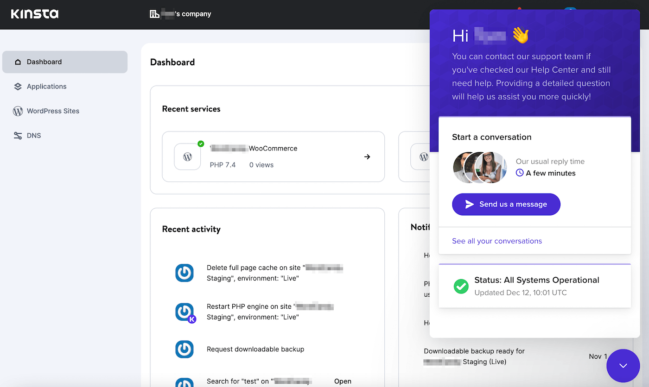
Task: Click the Kinsta logo
Action: (x=35, y=14)
